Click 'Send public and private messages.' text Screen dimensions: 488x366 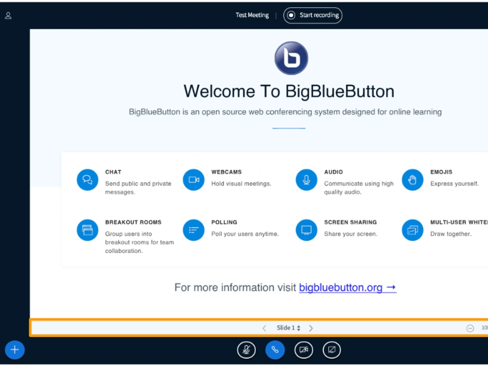(138, 188)
